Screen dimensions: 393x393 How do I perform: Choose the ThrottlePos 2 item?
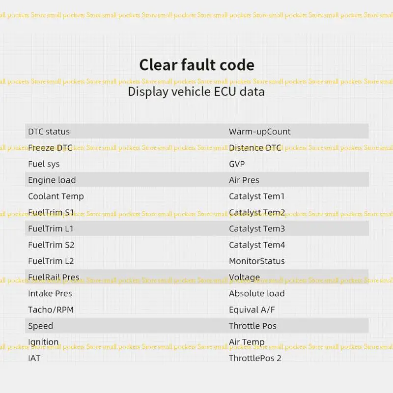click(x=255, y=359)
